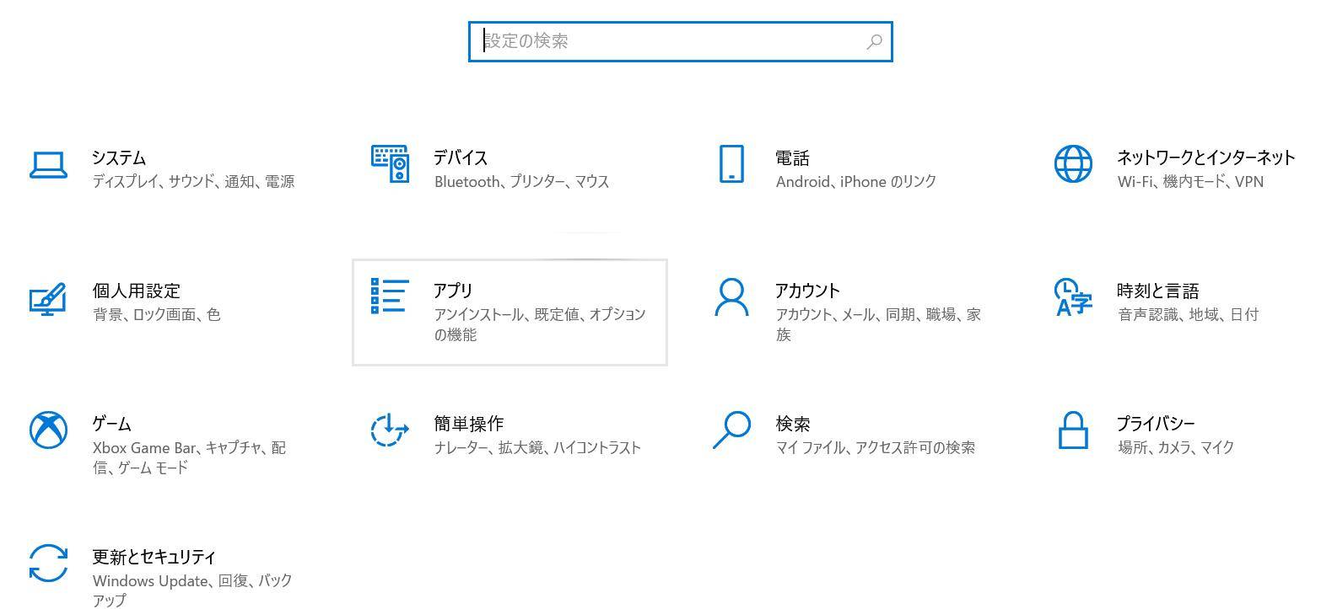Click the ゲーム Xbox icon
The width and height of the screenshot is (1332, 609).
[48, 430]
